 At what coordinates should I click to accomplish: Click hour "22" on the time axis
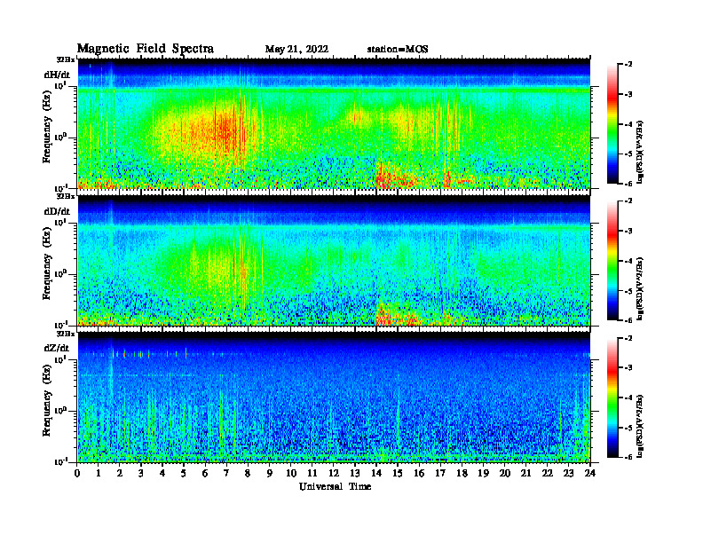[548, 474]
